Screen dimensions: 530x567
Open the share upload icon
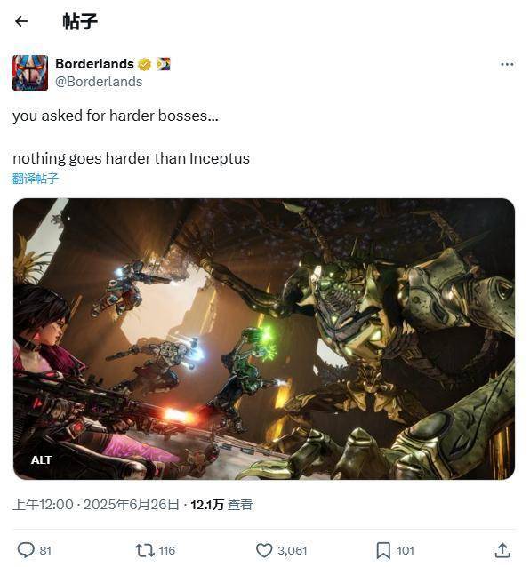pos(502,550)
